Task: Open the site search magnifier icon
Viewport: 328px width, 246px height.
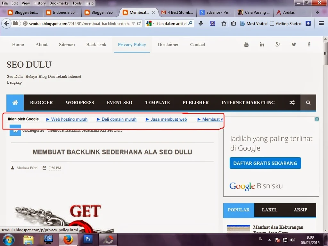Action: click(308, 102)
